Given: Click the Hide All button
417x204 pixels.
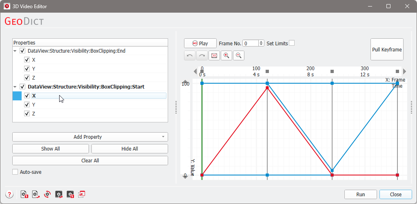Looking at the screenshot, I should pos(130,149).
